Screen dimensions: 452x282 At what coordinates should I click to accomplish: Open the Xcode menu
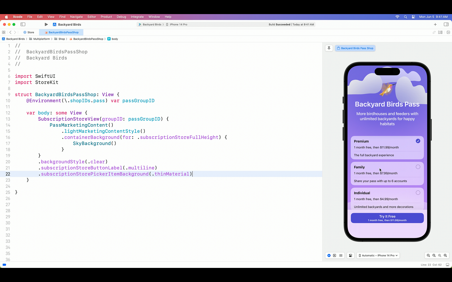coord(18,17)
